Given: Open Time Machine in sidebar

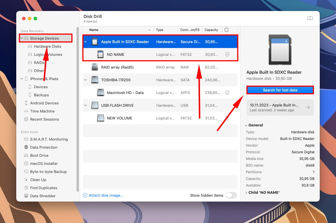Looking at the screenshot, I should [42, 111].
